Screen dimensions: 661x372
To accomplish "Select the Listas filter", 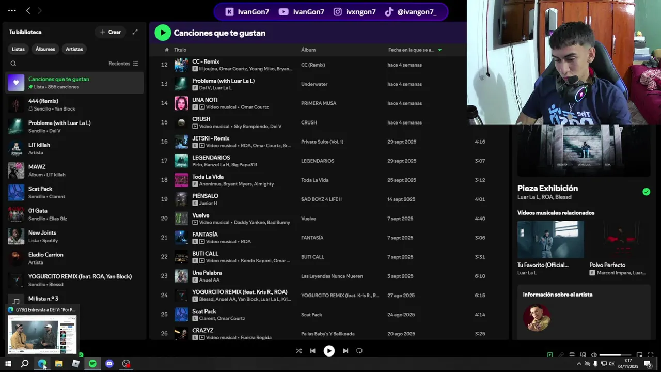I will click(x=18, y=49).
